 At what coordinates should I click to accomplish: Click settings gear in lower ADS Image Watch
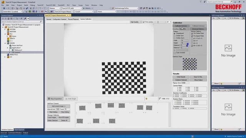[x=244, y=90]
